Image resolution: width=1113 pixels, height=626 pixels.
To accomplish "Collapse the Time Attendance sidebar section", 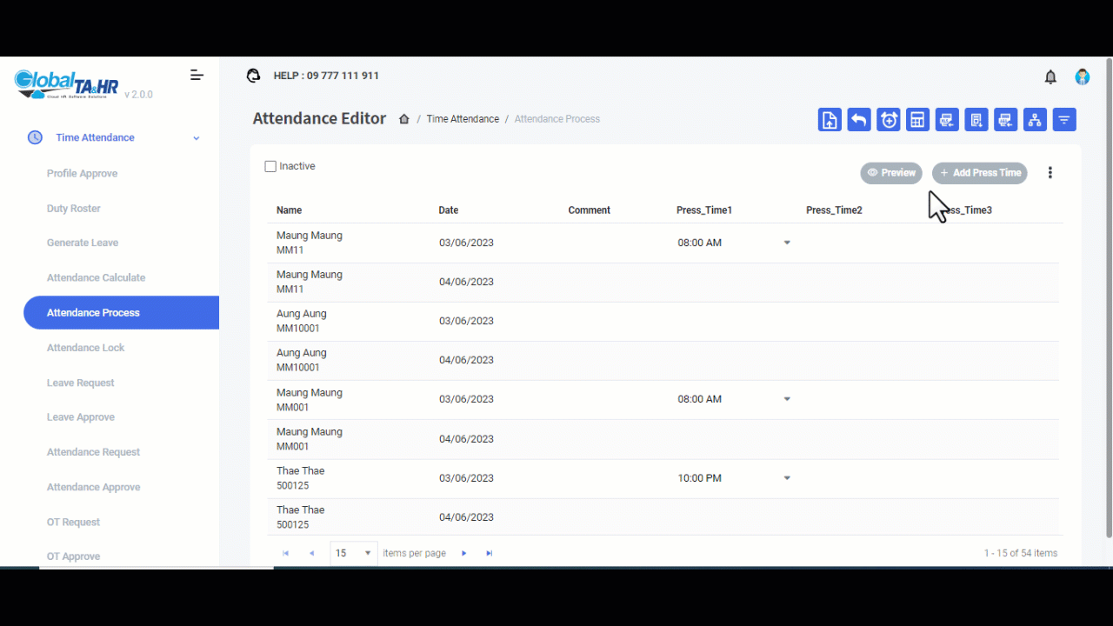I will point(197,138).
